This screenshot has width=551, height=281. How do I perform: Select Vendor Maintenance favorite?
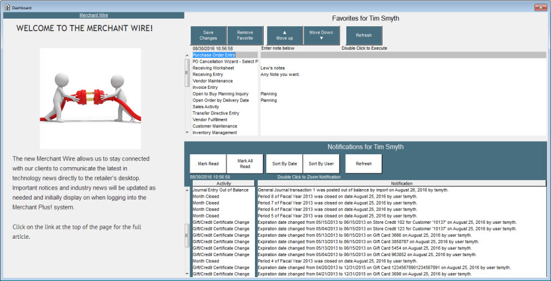click(x=213, y=81)
